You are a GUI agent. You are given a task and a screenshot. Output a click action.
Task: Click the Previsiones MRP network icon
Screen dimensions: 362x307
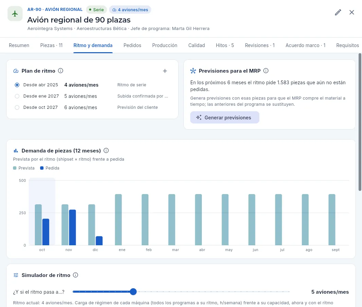[x=193, y=71]
